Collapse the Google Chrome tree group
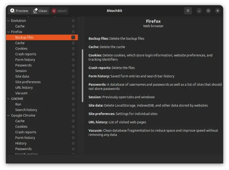 [9, 115]
